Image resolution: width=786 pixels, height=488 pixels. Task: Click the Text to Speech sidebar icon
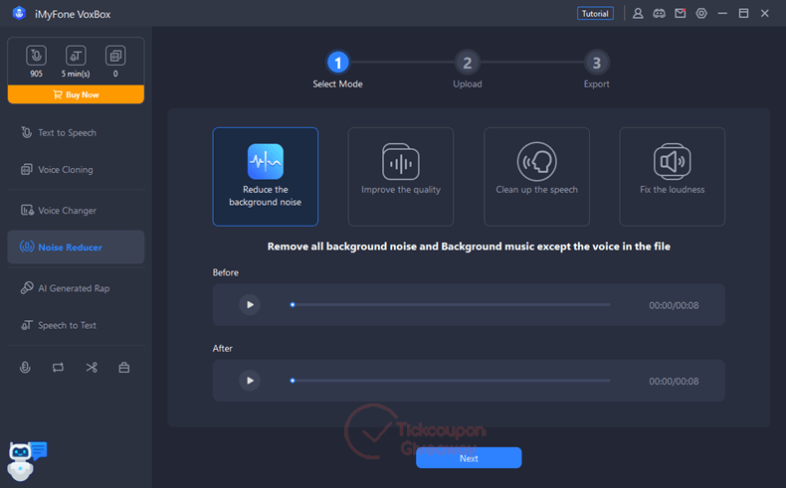tap(27, 132)
